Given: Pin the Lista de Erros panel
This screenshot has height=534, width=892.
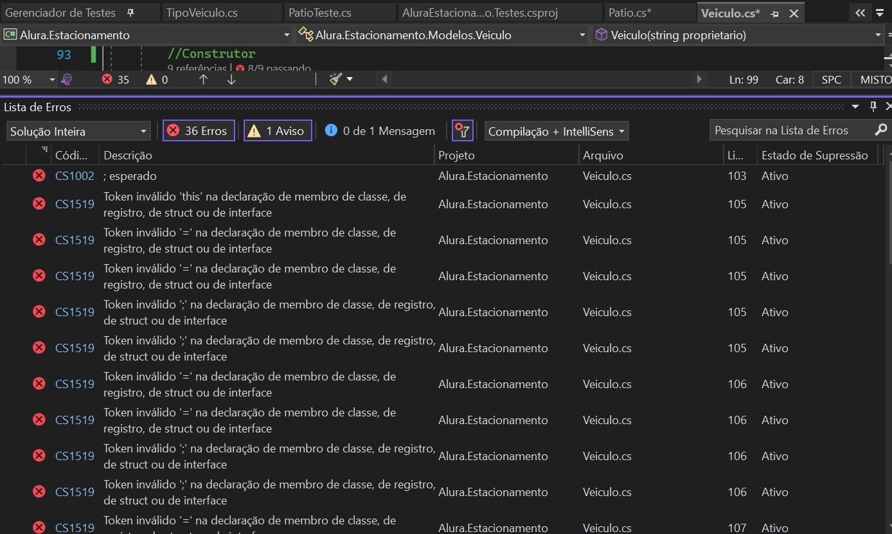Looking at the screenshot, I should coord(873,107).
